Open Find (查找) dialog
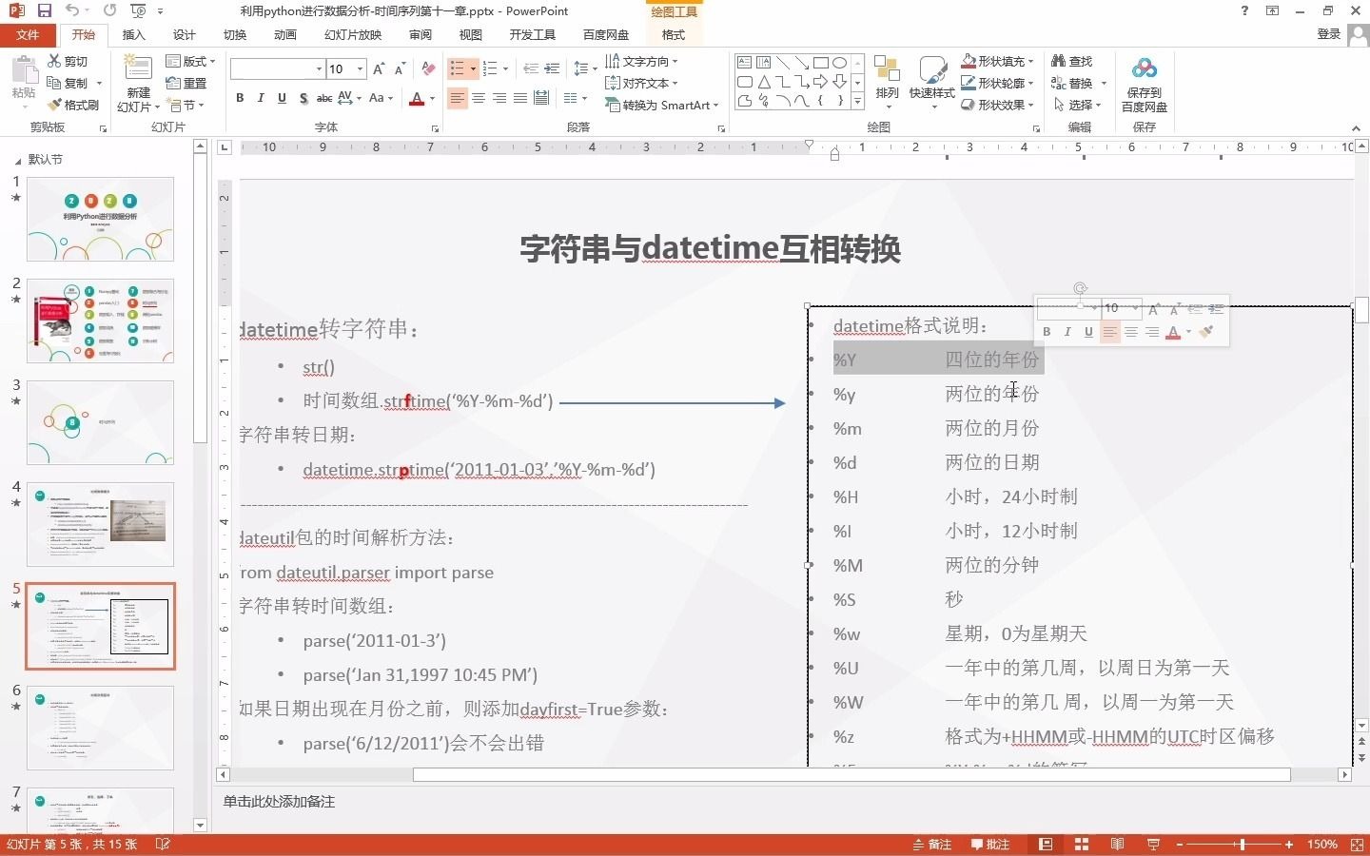 (x=1072, y=61)
